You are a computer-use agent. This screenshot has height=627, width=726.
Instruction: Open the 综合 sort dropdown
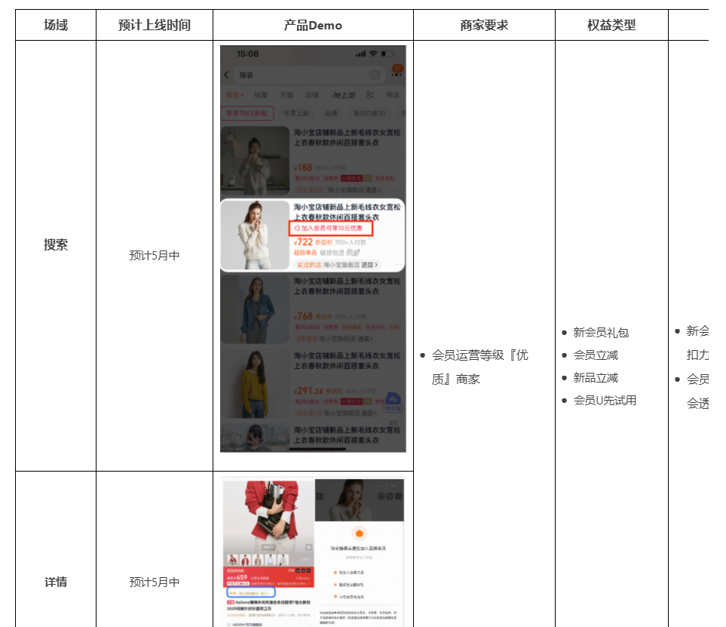tap(234, 95)
